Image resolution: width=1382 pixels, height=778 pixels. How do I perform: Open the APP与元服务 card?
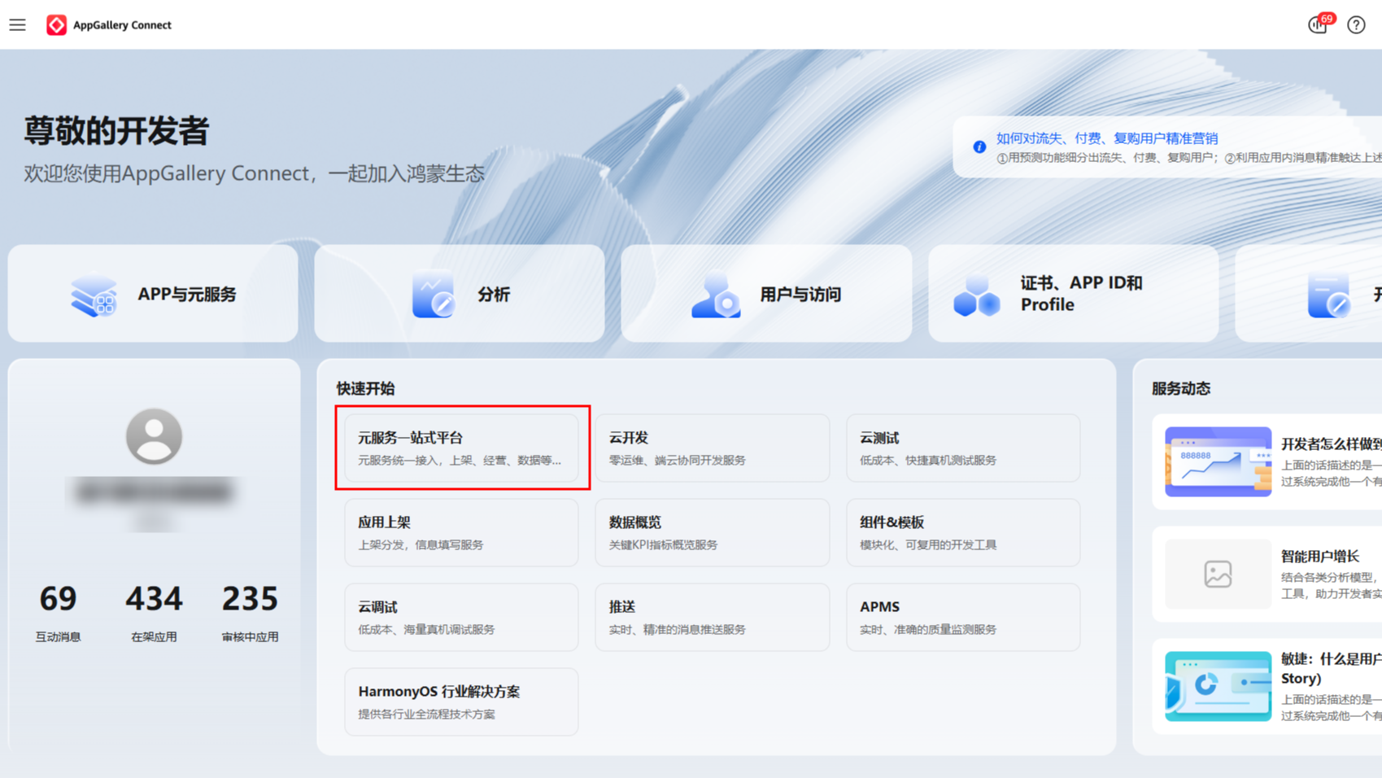(153, 294)
